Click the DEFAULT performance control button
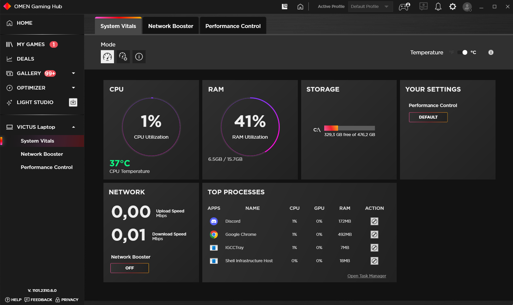Viewport: 513px width, 305px height. coord(428,117)
